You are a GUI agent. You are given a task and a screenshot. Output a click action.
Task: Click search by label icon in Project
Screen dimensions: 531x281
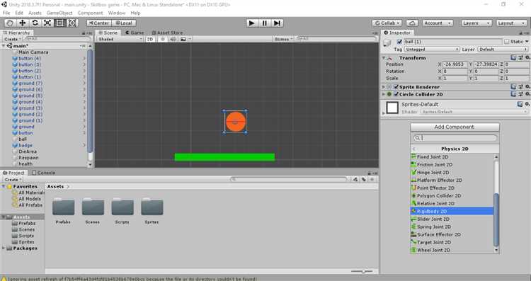coord(364,180)
